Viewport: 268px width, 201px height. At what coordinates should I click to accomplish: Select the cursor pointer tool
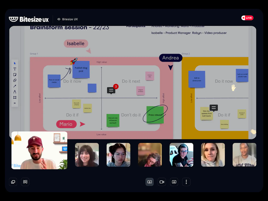coord(15,63)
